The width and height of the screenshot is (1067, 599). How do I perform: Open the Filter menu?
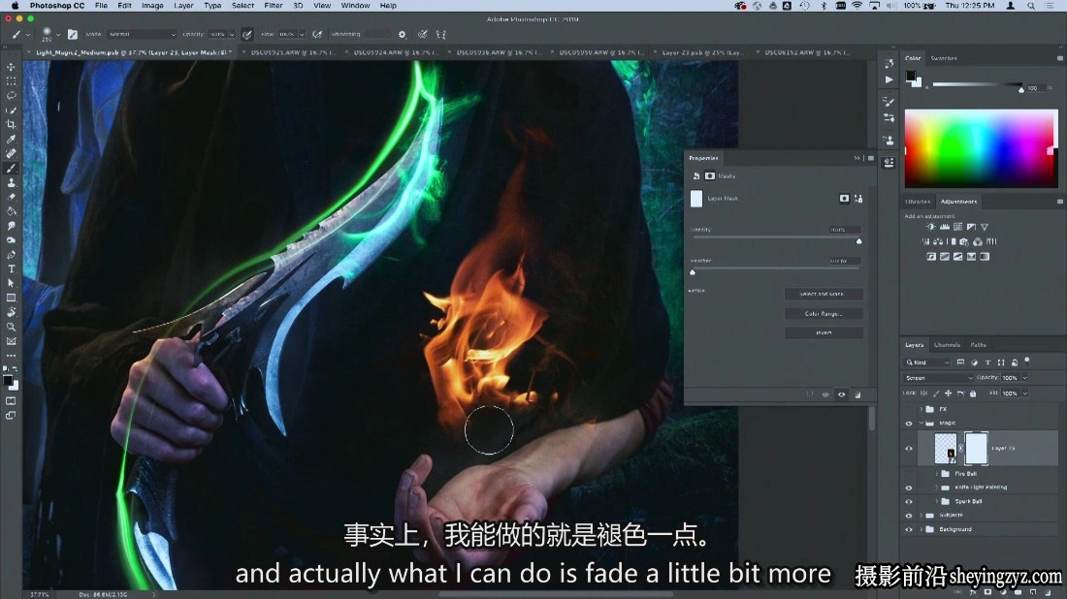pyautogui.click(x=273, y=6)
